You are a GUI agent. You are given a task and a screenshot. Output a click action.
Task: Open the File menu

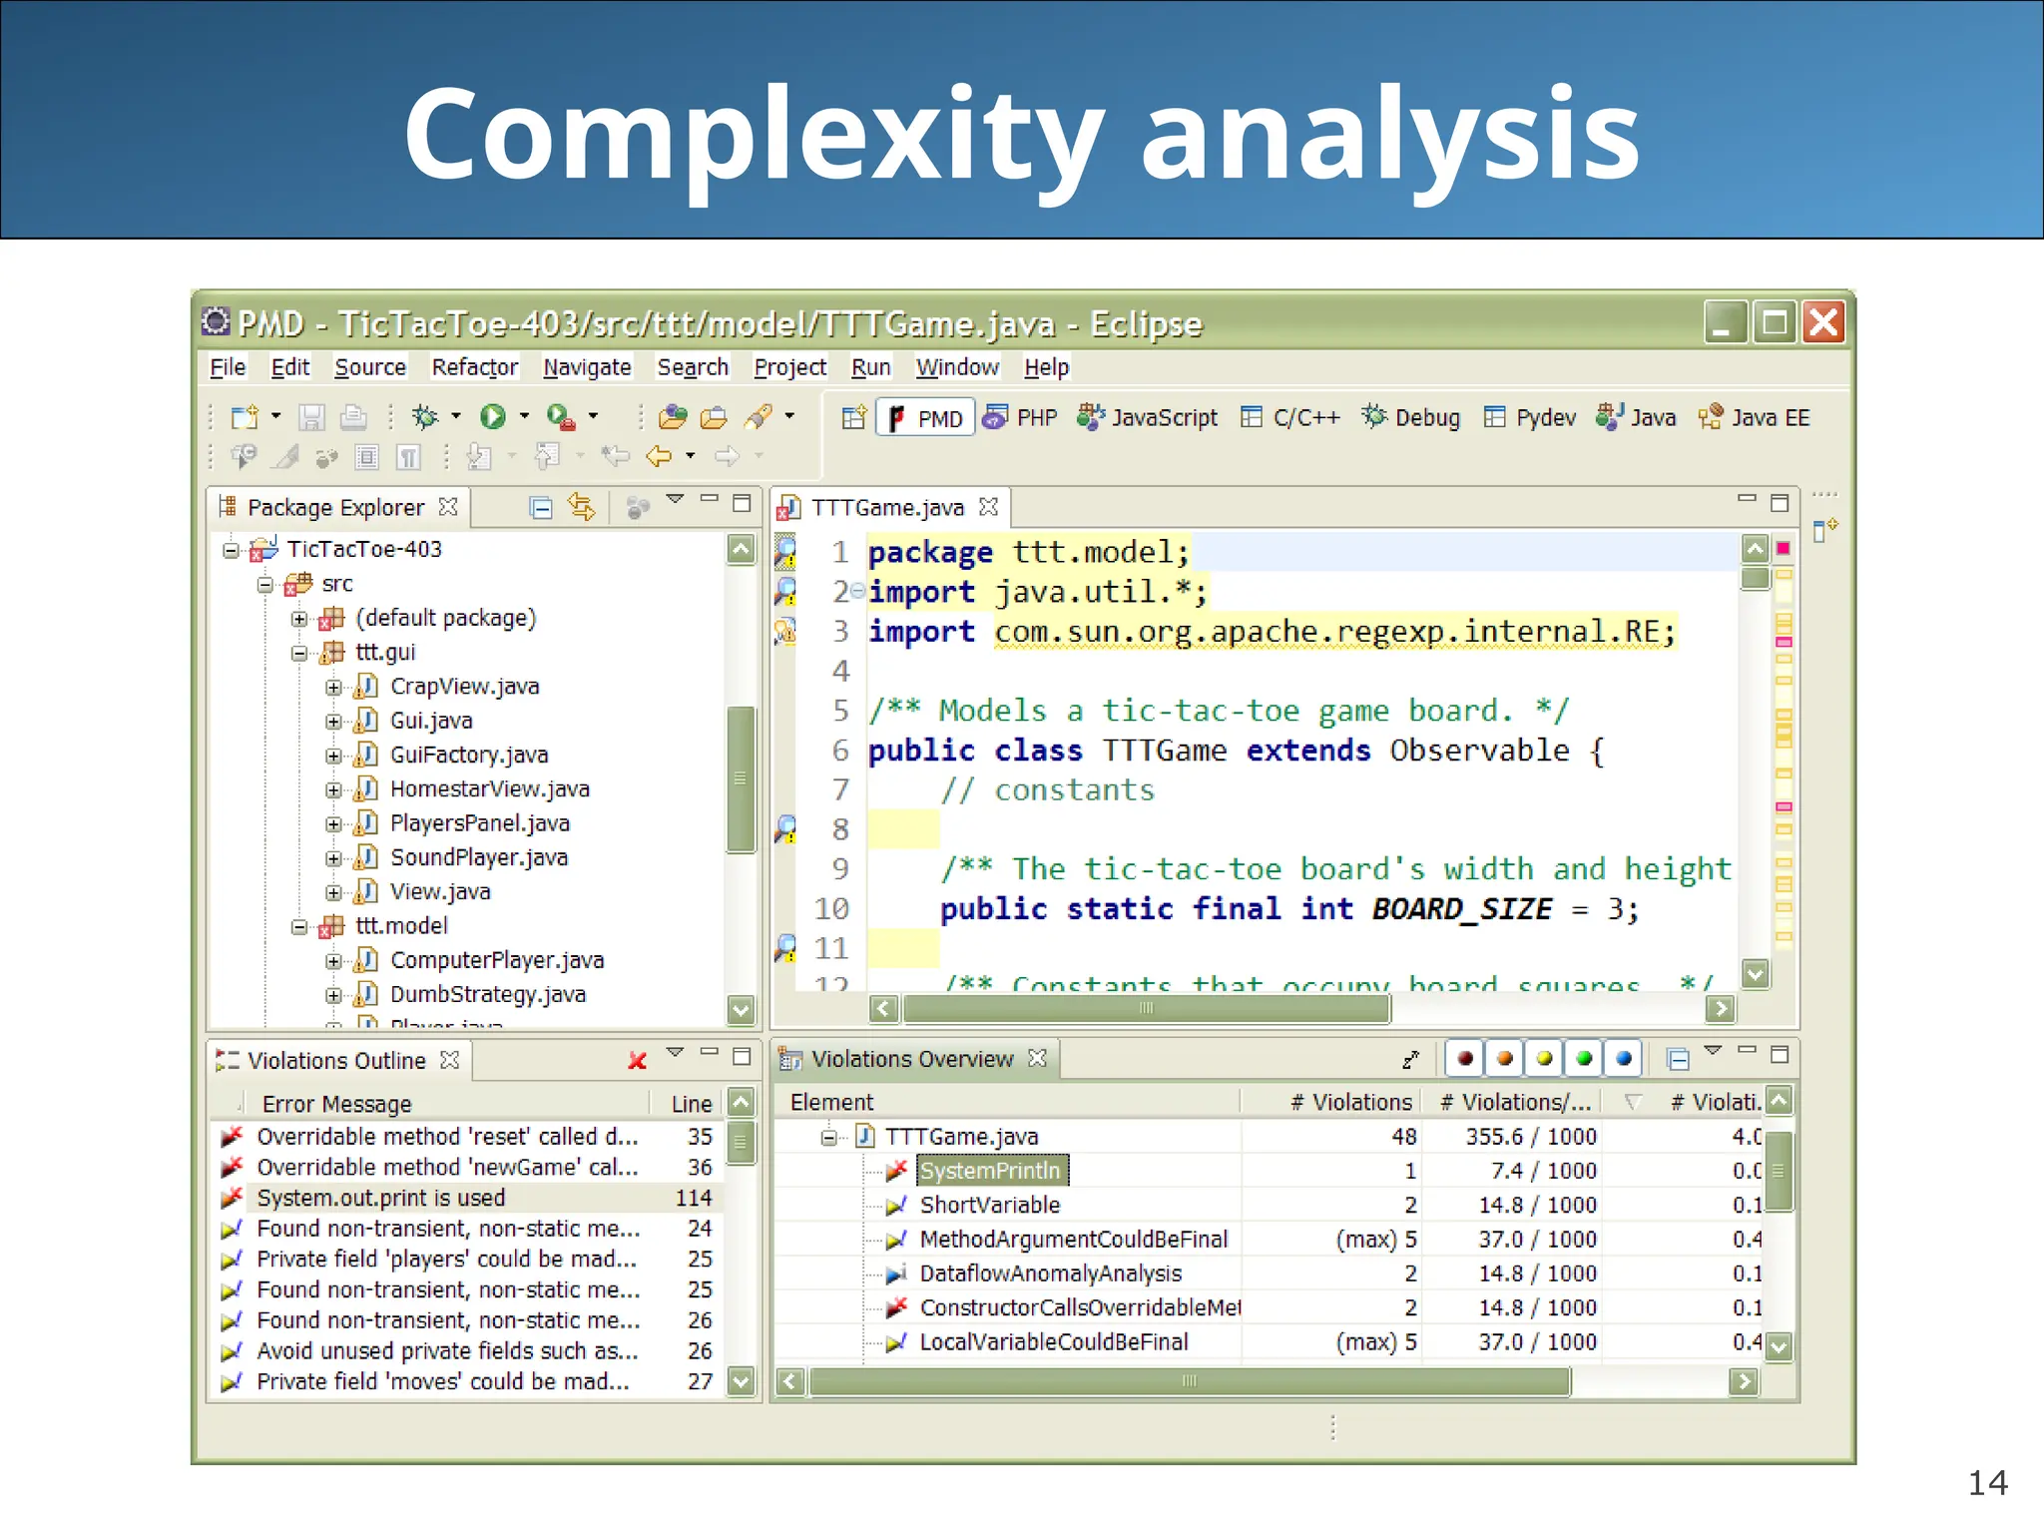228,367
